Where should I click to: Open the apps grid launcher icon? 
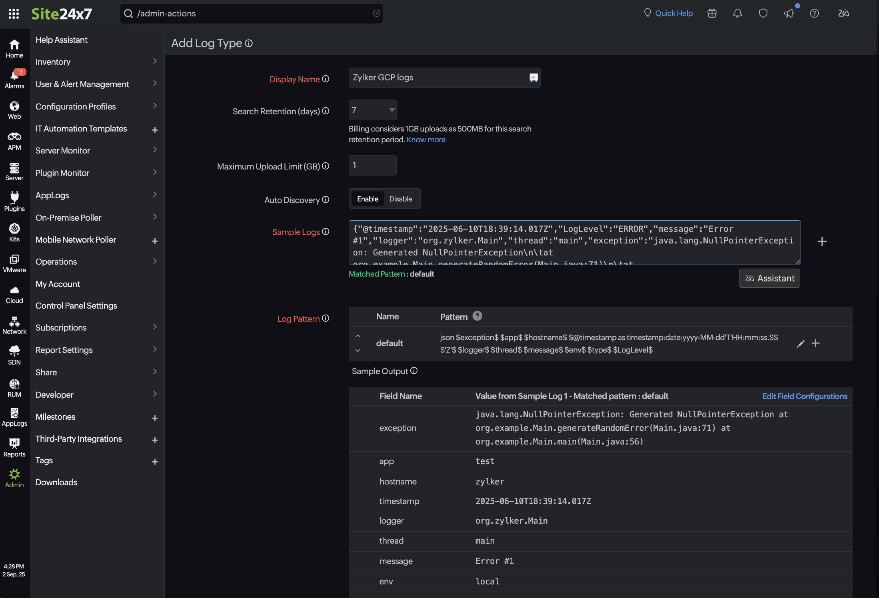(14, 14)
